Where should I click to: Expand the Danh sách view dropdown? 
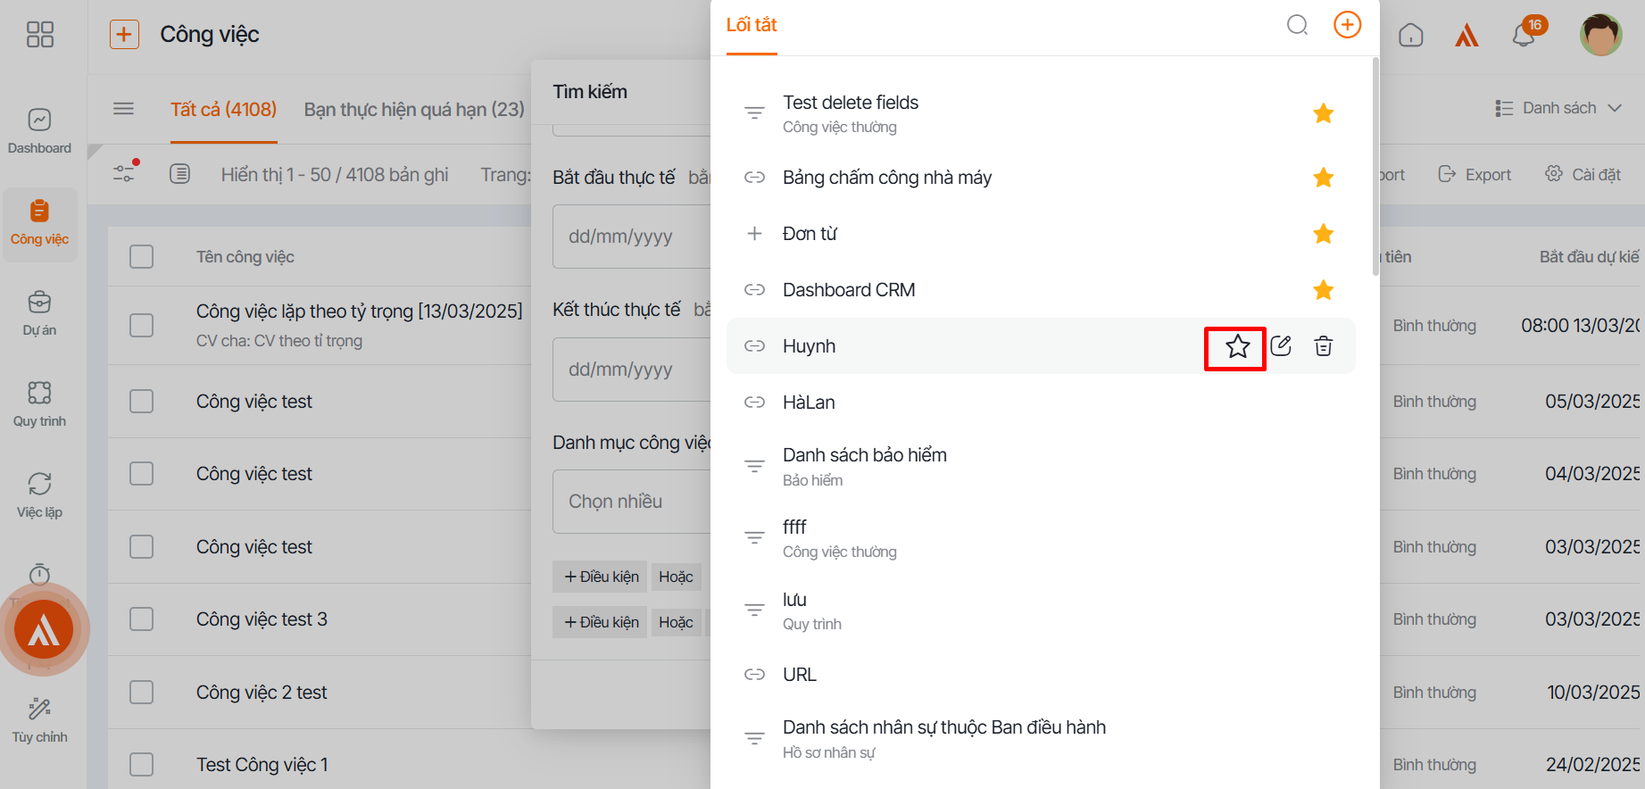1558,108
